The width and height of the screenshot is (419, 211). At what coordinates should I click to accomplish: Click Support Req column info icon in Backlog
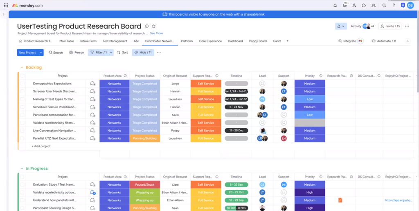(217, 76)
